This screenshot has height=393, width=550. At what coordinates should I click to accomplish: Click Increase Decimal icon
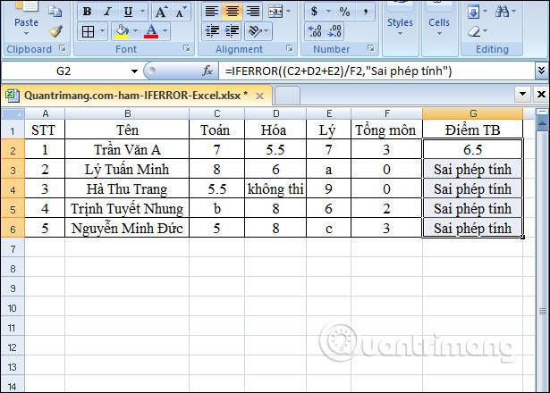(315, 31)
